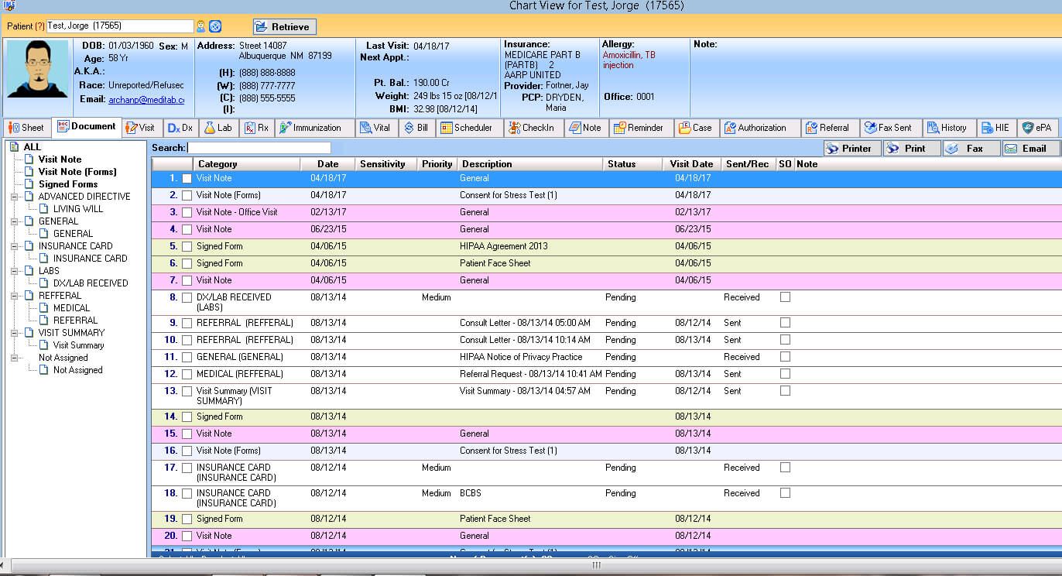
Task: Click the blue globe icon next to patient field
Action: click(x=215, y=26)
